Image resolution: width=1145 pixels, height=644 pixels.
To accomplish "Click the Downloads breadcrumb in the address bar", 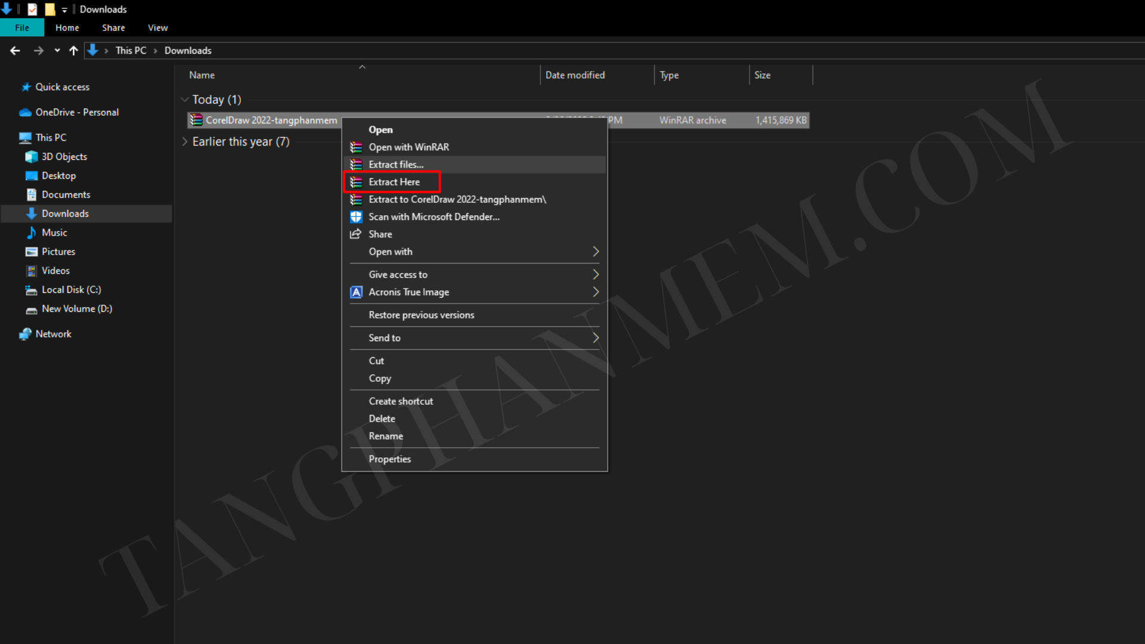I will 188,51.
